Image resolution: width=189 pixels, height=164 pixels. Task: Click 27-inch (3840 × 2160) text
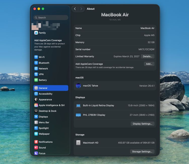pyautogui.click(x=142, y=115)
